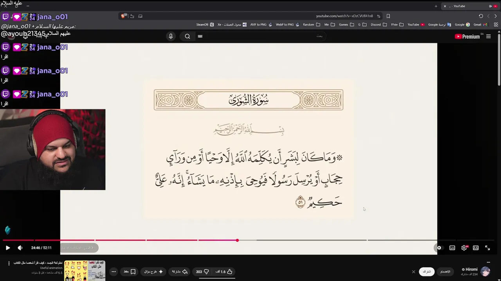Expand the G bookmarks folder
The width and height of the screenshot is (501, 281).
[x=362, y=24]
